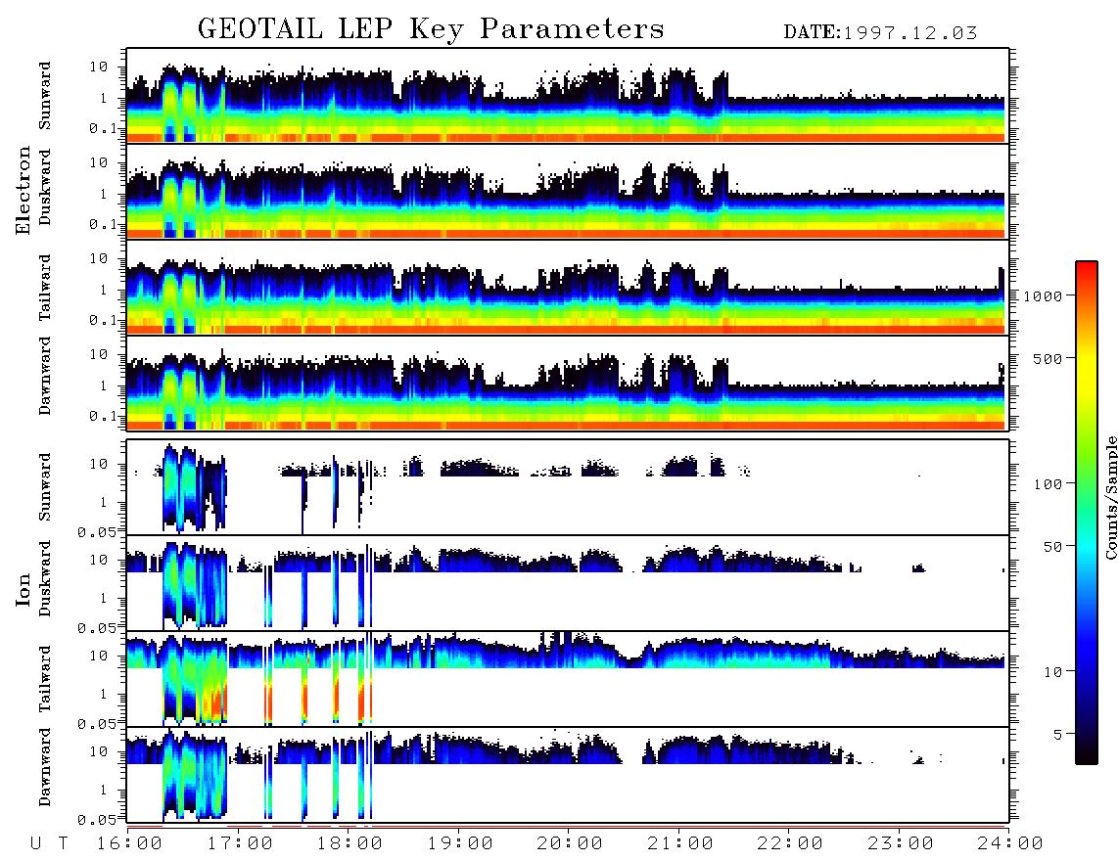Click the Electron Sunward spectrogram plot
1118x861 pixels.
click(568, 95)
